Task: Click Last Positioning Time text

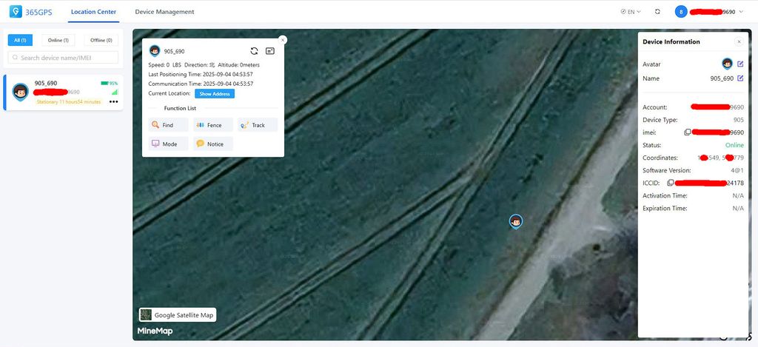Action: pos(201,74)
